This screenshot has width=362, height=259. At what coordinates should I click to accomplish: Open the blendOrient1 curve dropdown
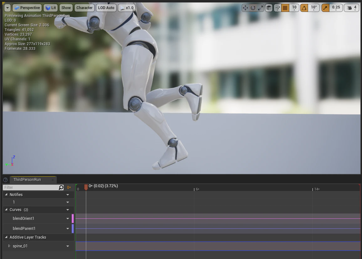(68, 219)
